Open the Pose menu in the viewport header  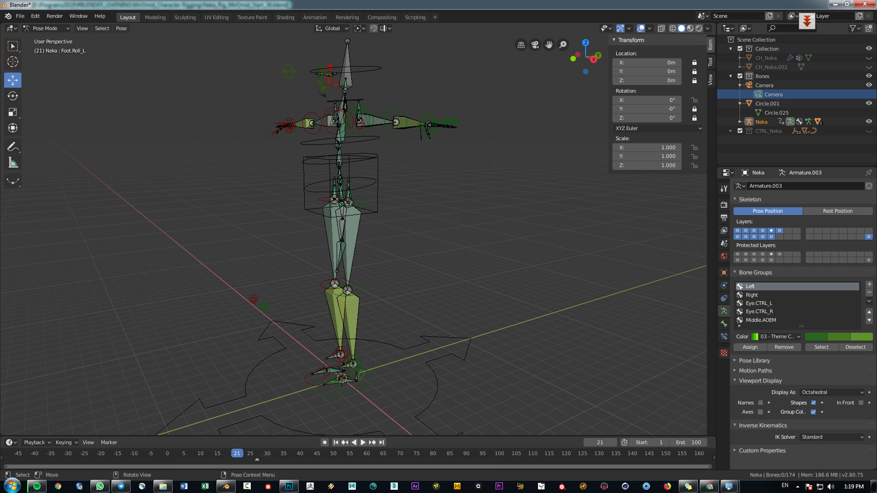(x=121, y=28)
